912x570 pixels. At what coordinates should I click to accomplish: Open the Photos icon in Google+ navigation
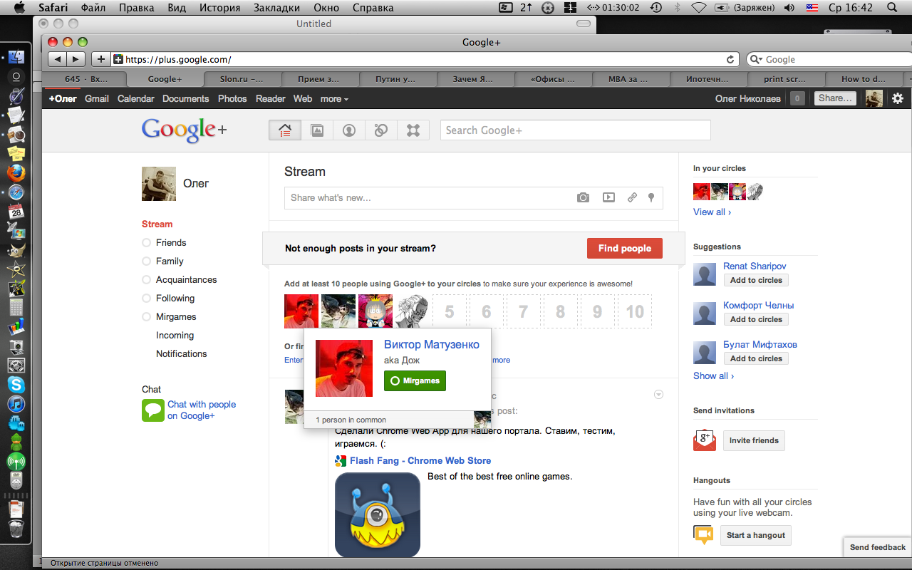(x=317, y=130)
